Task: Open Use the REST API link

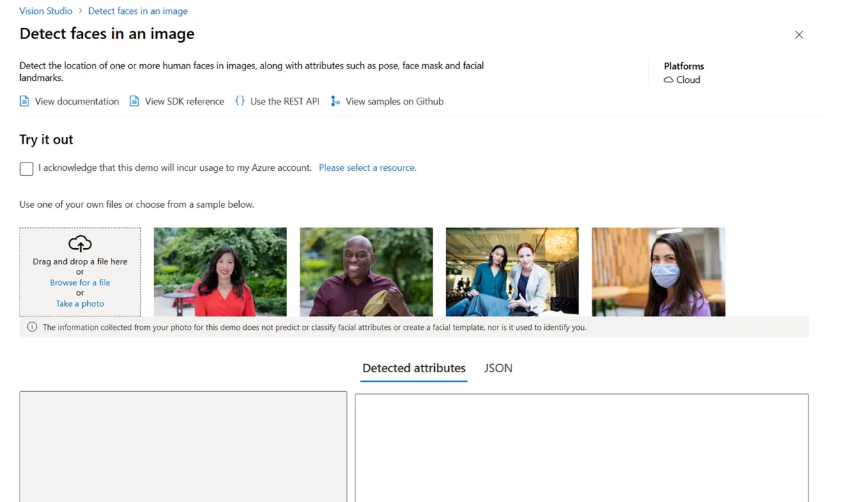Action: point(284,101)
